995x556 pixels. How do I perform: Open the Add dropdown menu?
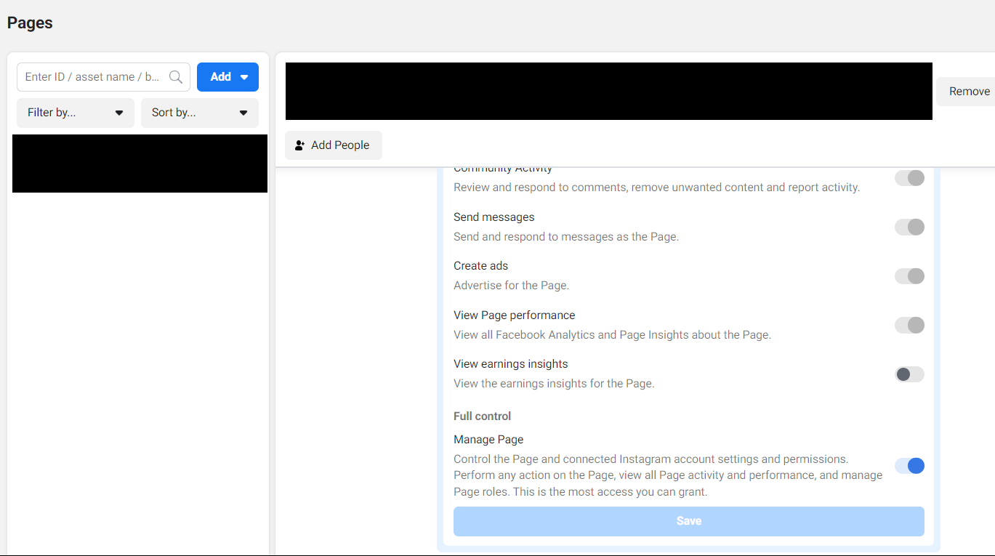(244, 76)
